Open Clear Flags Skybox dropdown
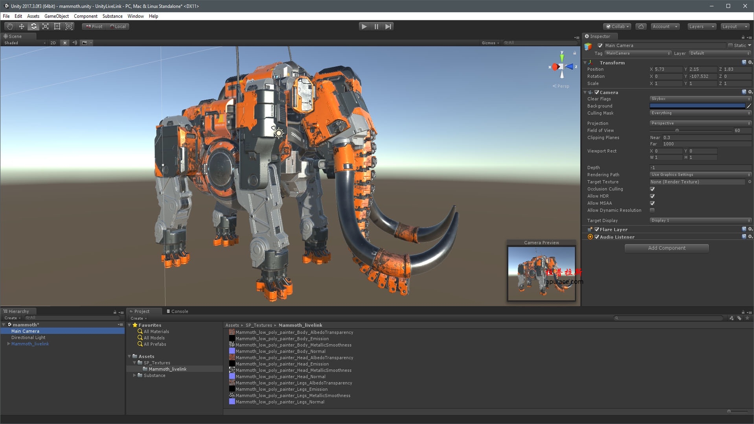The width and height of the screenshot is (754, 424). click(x=700, y=99)
